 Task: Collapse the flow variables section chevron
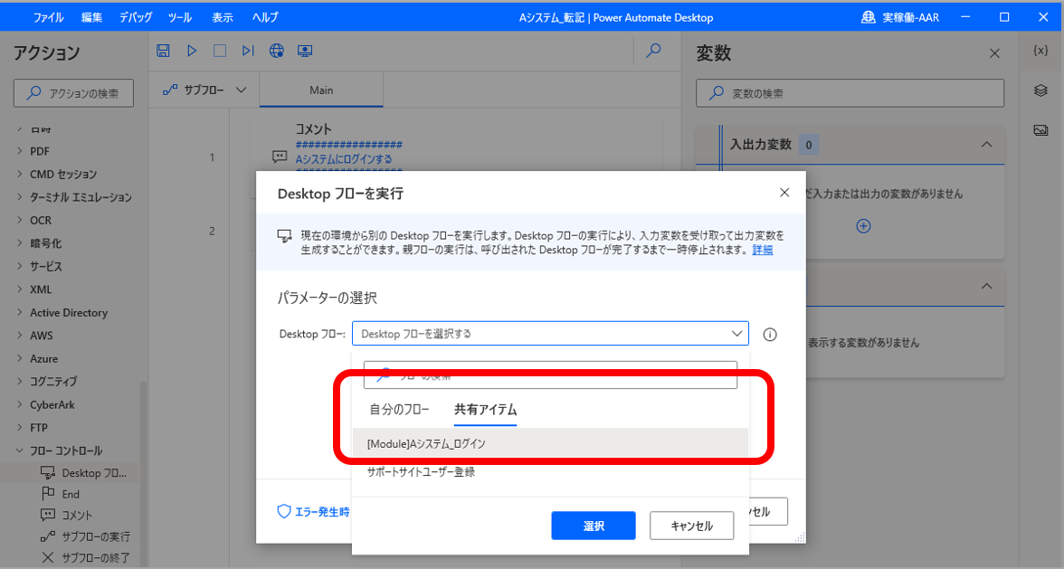(986, 286)
